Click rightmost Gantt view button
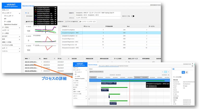This screenshot has height=109, width=199. coord(169,72)
